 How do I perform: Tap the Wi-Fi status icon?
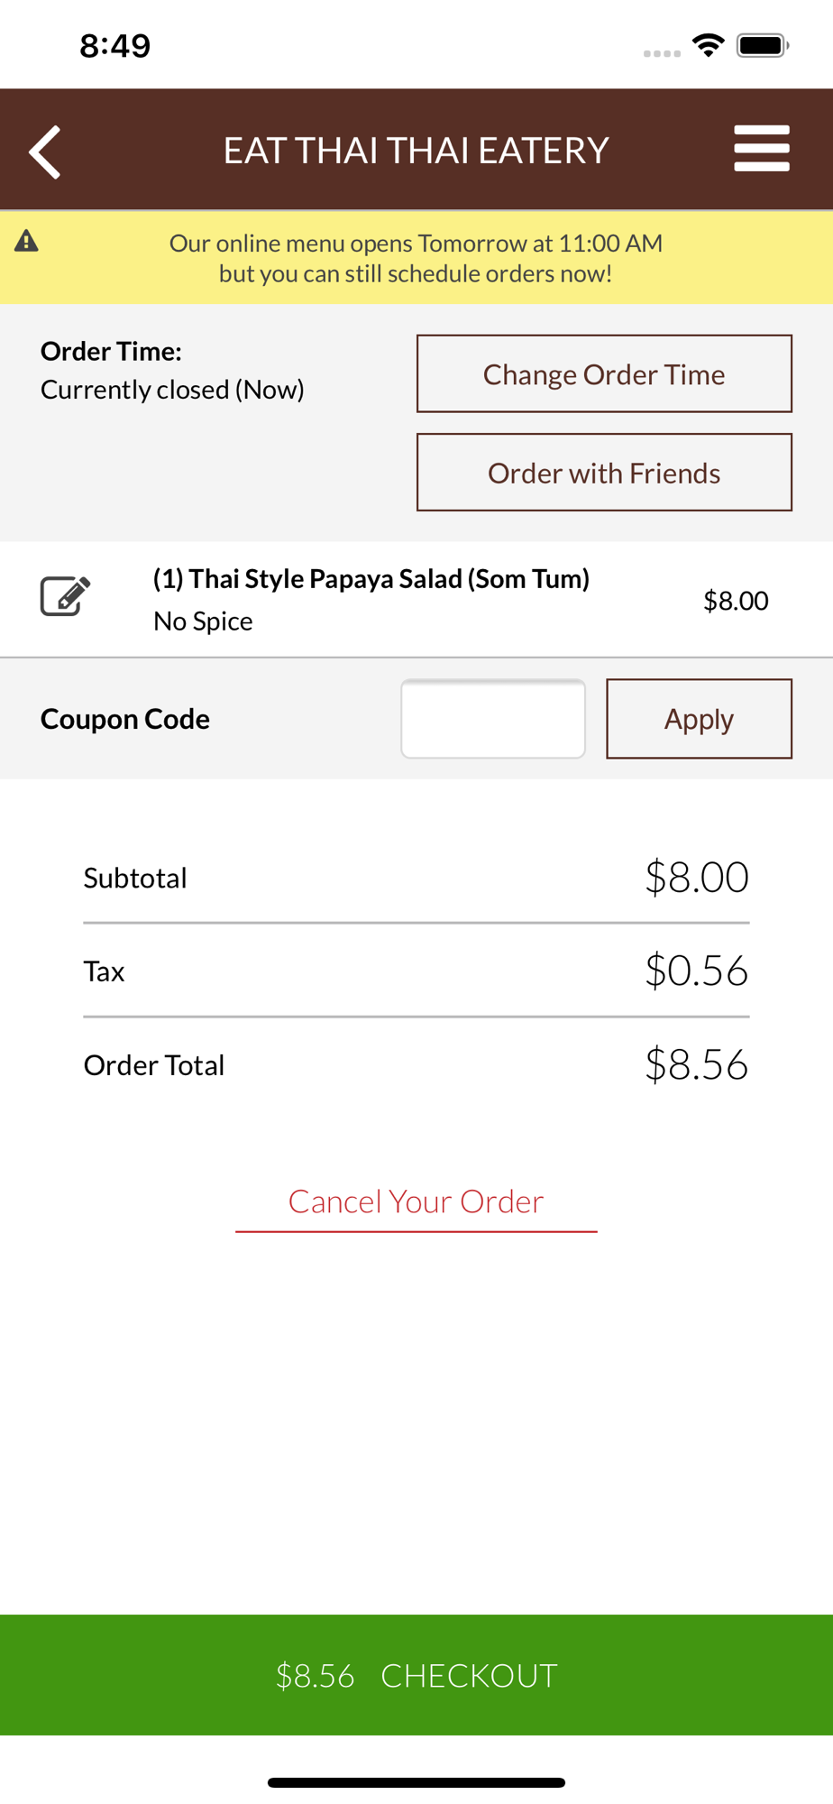click(709, 45)
